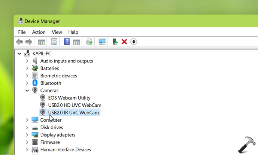This screenshot has height=155, width=258.
Task: Expand the Disk drives chevron
Action: (27, 128)
